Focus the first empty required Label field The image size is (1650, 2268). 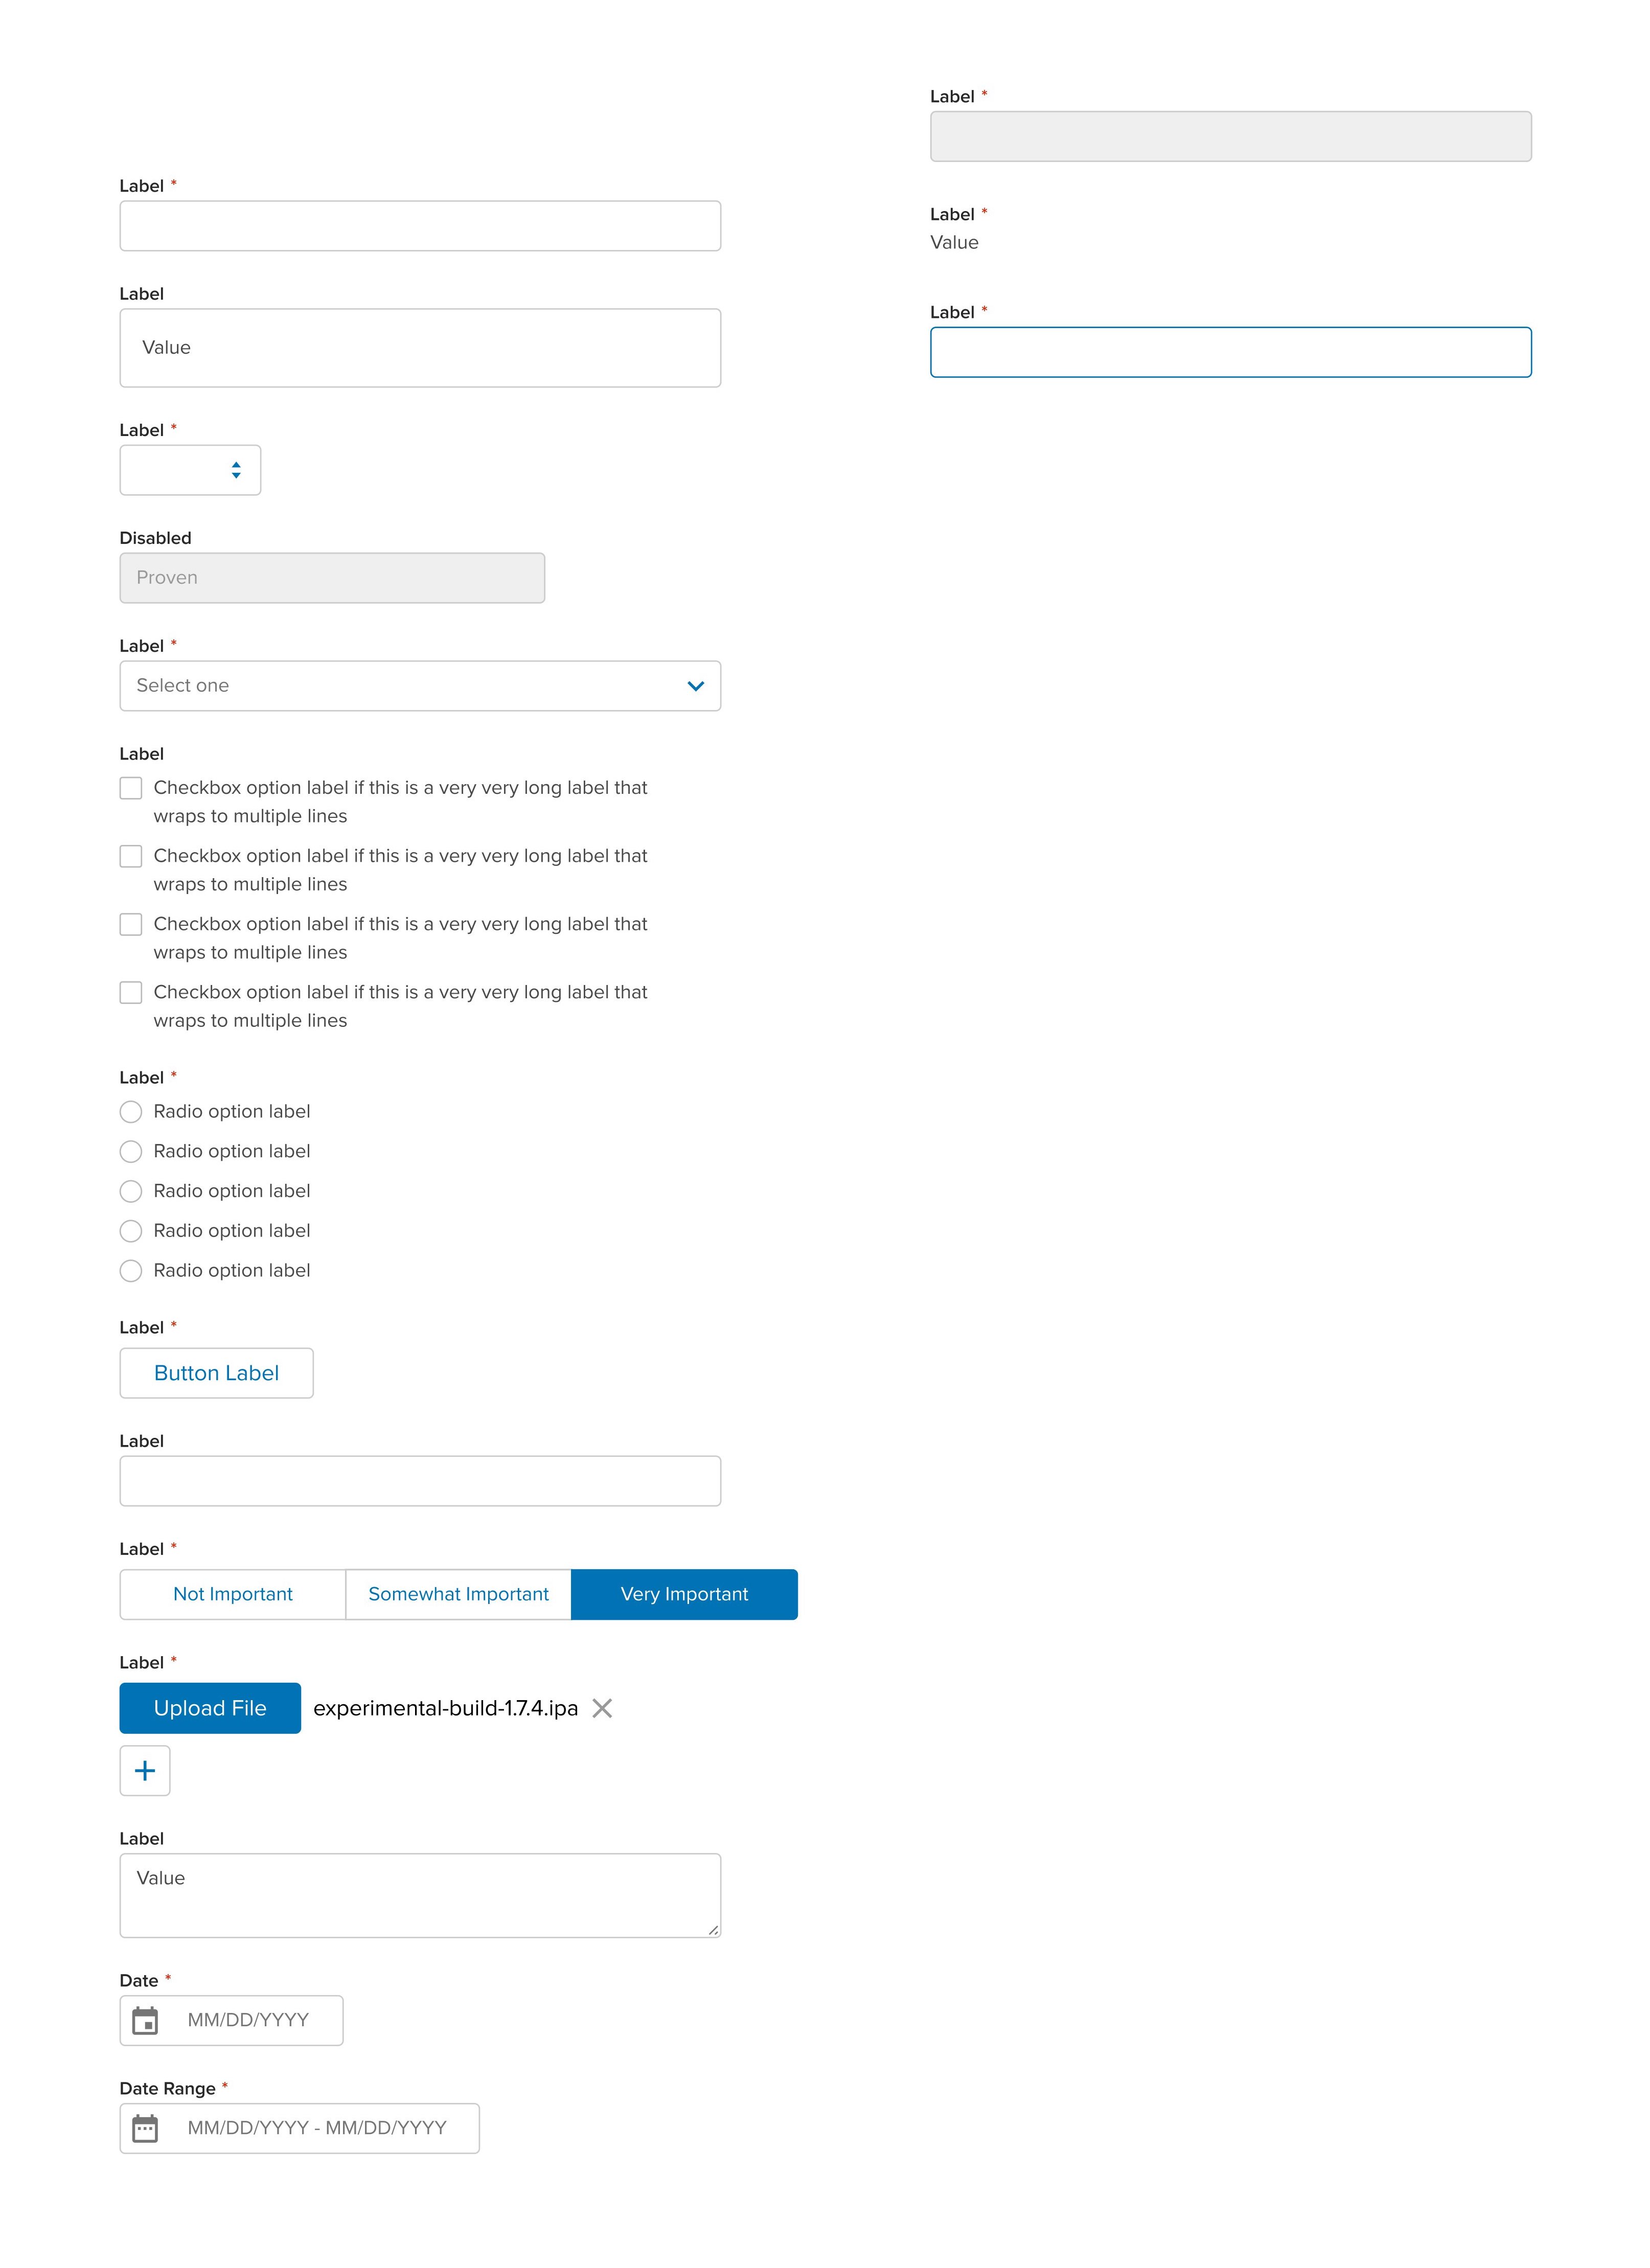pos(420,226)
